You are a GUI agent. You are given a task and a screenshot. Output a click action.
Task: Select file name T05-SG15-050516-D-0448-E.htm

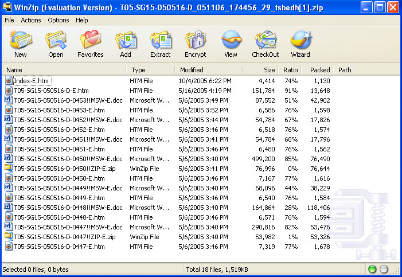(59, 217)
